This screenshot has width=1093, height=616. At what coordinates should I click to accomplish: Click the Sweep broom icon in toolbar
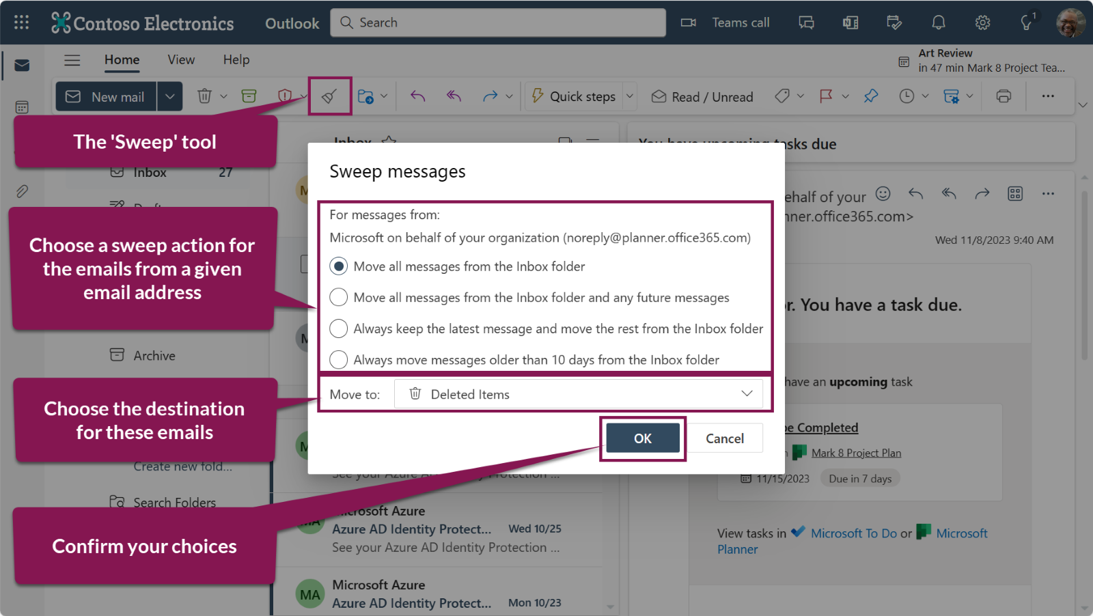coord(329,96)
